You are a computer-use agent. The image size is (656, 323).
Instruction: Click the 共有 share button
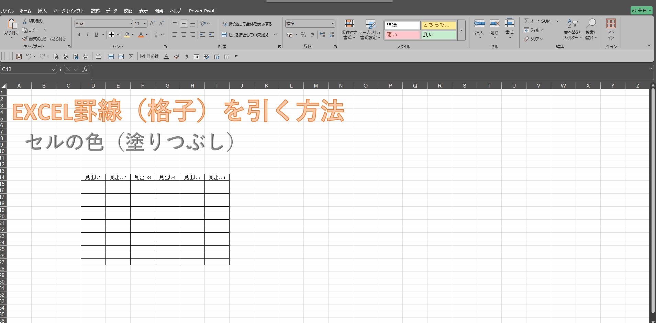(641, 10)
